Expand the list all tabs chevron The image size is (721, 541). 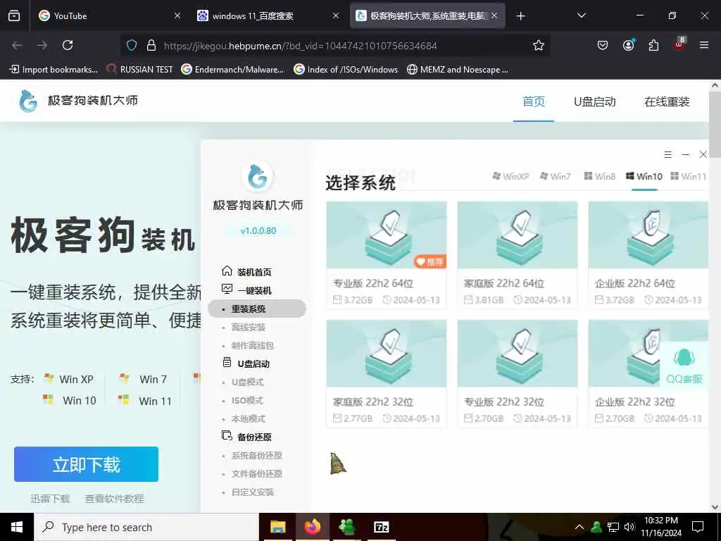coord(582,15)
